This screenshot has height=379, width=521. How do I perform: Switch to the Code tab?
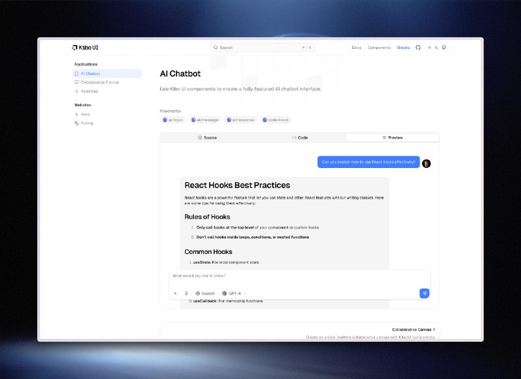coord(300,137)
